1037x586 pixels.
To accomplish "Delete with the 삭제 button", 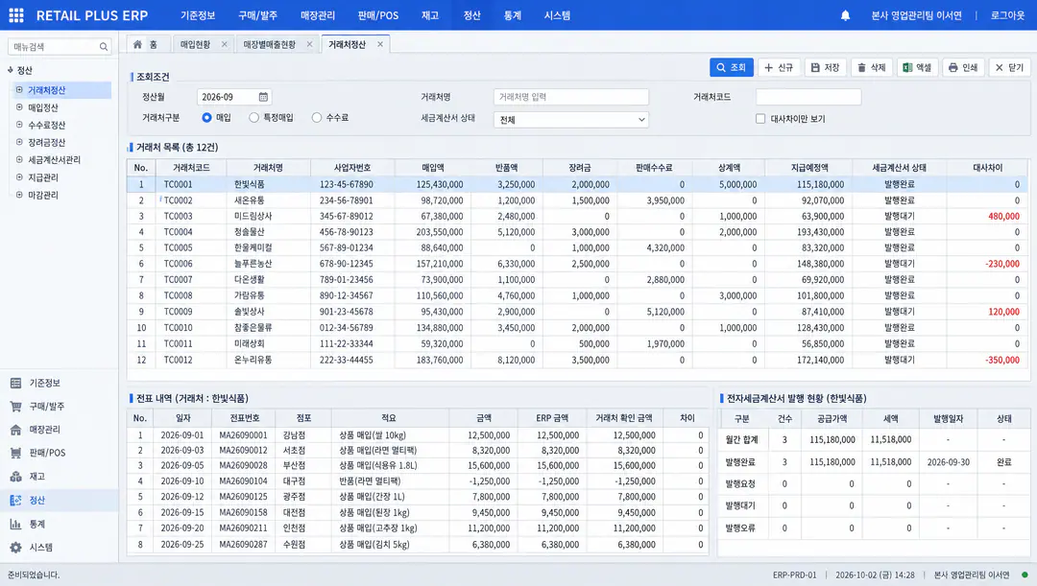I will [x=871, y=67].
